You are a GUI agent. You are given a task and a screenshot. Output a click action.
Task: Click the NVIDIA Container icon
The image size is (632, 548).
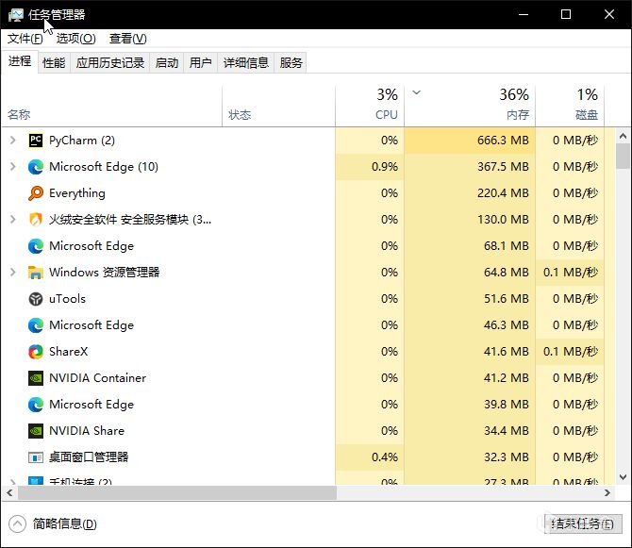point(36,378)
